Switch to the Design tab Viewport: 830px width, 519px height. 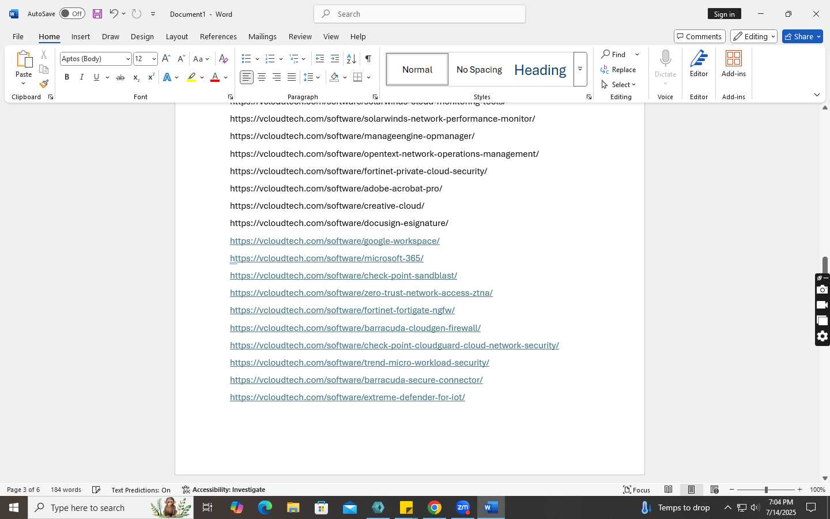point(142,36)
